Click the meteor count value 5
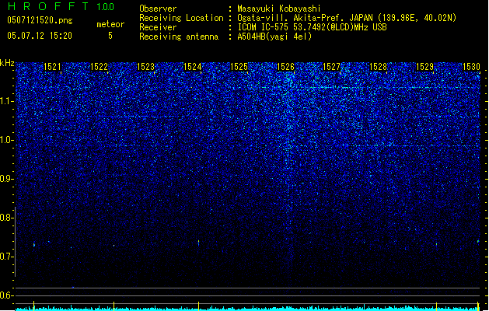The image size is (489, 311). (110, 36)
